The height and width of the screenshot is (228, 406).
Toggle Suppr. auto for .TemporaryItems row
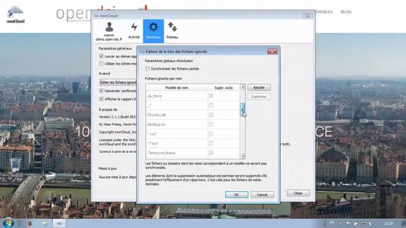click(211, 153)
